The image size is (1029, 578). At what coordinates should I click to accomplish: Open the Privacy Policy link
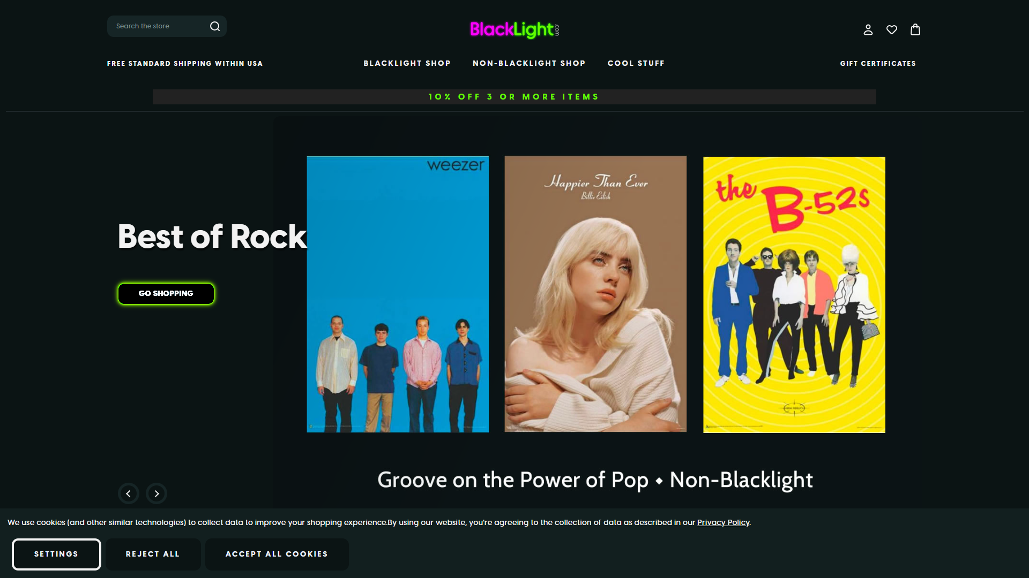(723, 522)
